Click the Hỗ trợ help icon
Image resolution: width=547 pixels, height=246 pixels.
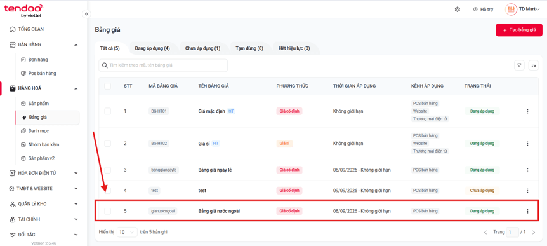[x=475, y=10]
